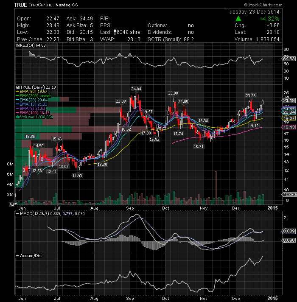Click the 23.28 December peak label

coord(251,96)
